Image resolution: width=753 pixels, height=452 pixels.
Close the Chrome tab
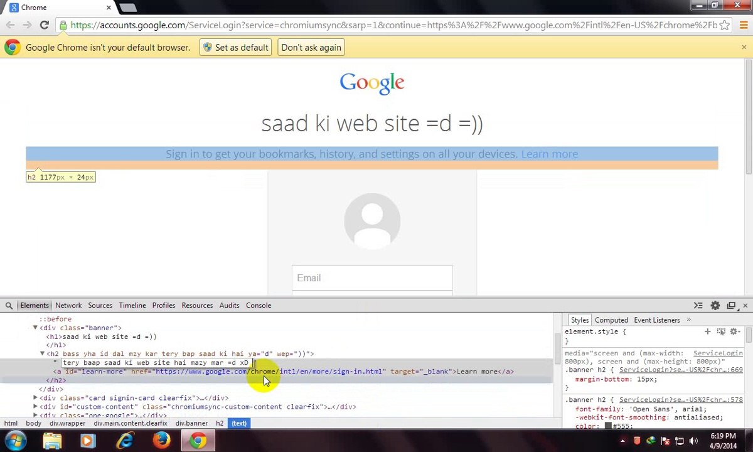pos(109,8)
